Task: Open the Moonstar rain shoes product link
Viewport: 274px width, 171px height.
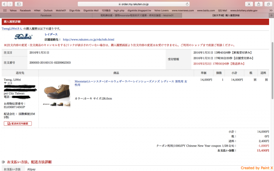Action: (x=131, y=83)
